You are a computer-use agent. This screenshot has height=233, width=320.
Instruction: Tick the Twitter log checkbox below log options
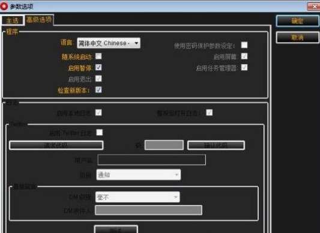point(100,132)
